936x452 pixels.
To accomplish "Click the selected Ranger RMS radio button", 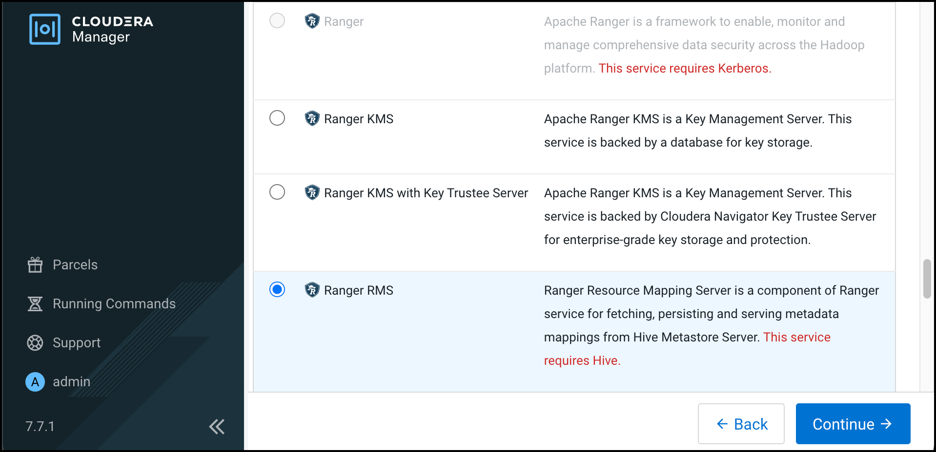I will click(x=277, y=289).
